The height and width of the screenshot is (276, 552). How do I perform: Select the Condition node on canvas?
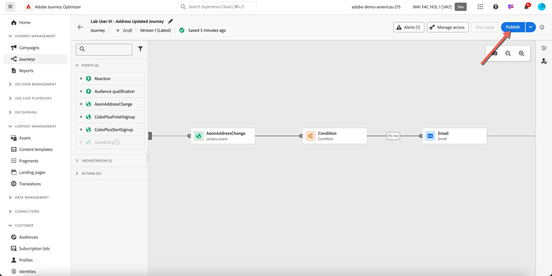click(x=334, y=136)
